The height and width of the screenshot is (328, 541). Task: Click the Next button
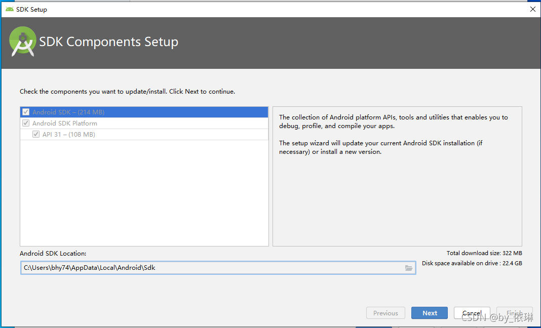tap(430, 313)
